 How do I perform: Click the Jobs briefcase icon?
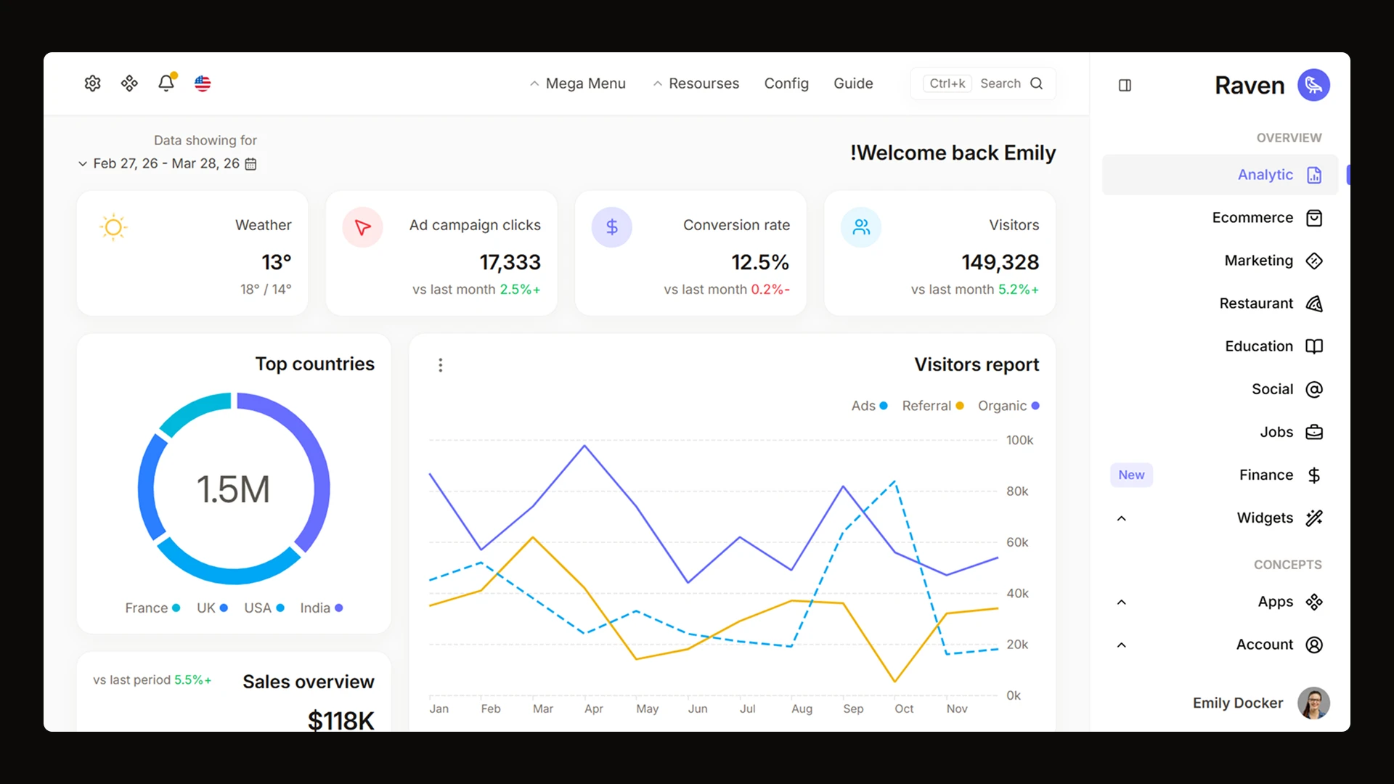coord(1314,432)
